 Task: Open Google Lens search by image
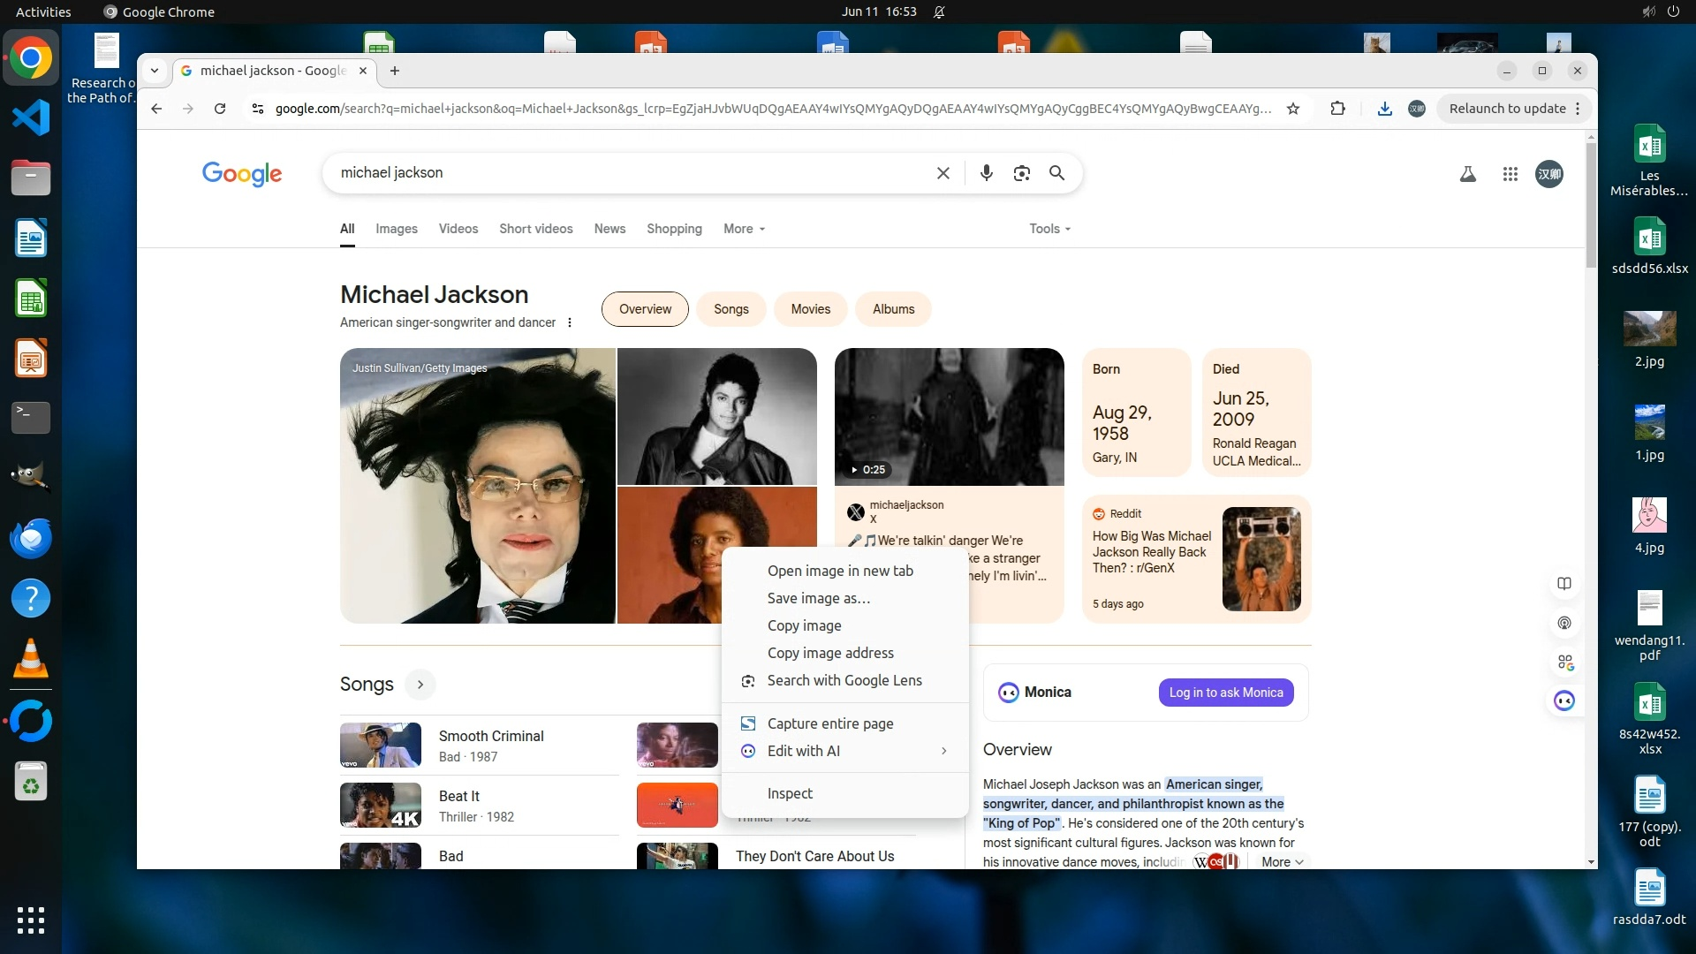coord(1021,173)
